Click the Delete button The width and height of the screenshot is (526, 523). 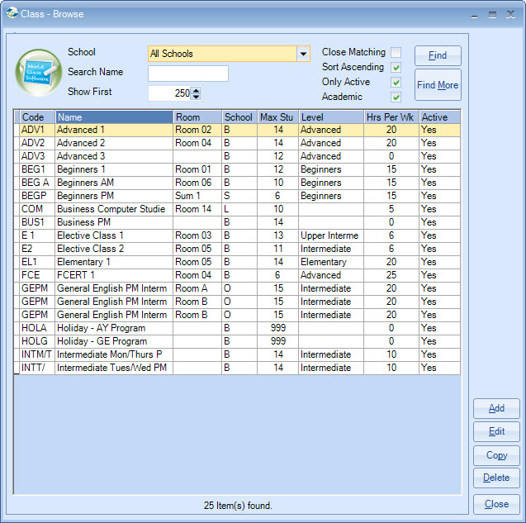coord(496,478)
